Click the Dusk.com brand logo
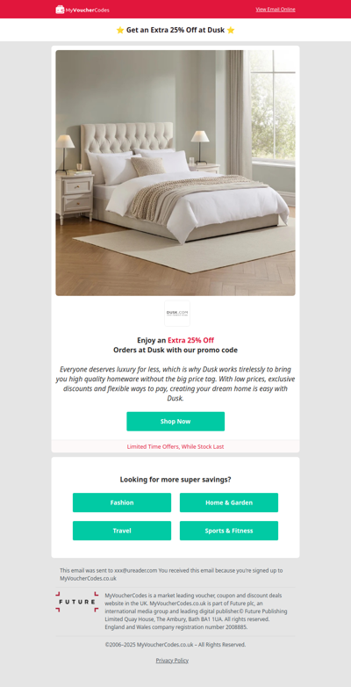This screenshot has height=687, width=351. tap(177, 313)
